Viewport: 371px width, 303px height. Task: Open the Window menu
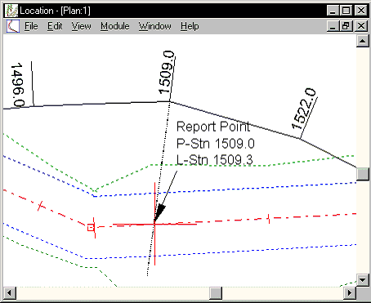[155, 26]
